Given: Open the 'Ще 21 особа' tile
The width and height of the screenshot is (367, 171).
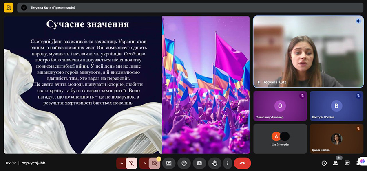Looking at the screenshot, I should (280, 139).
